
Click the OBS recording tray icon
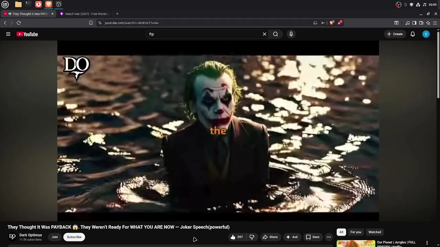(398, 4)
